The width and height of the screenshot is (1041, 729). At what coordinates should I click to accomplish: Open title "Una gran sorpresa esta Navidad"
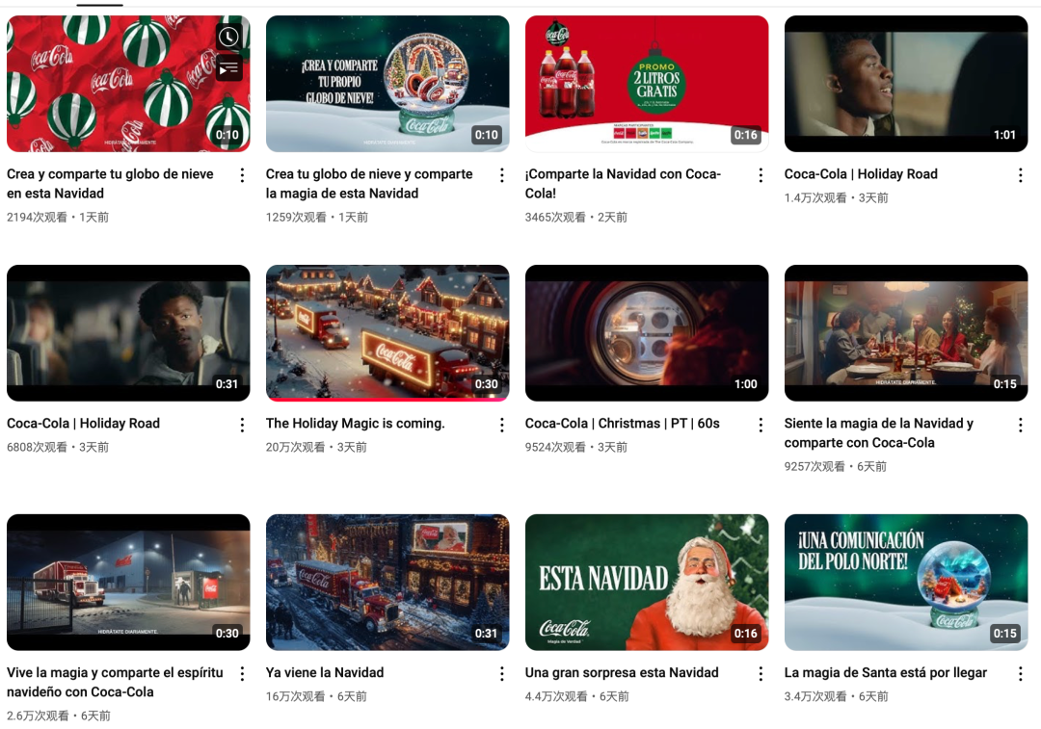622,672
